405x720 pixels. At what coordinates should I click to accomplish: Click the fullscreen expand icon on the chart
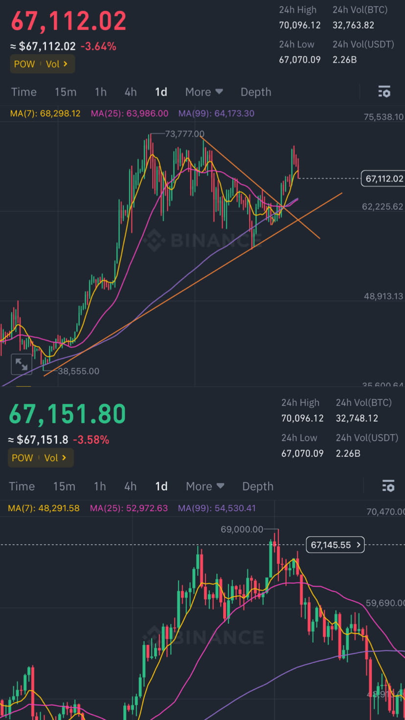pyautogui.click(x=21, y=364)
